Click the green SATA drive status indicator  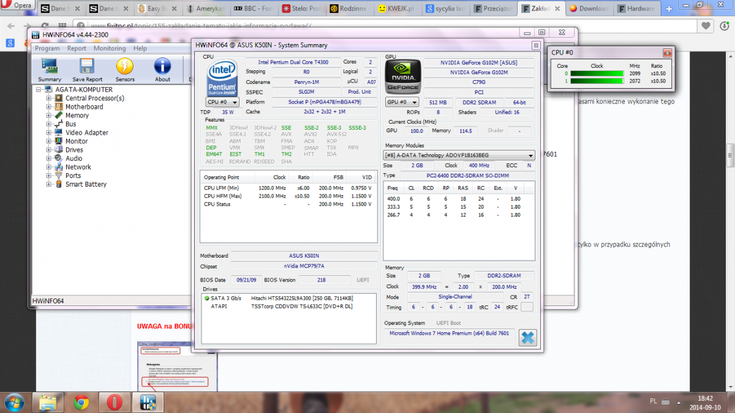coord(207,298)
